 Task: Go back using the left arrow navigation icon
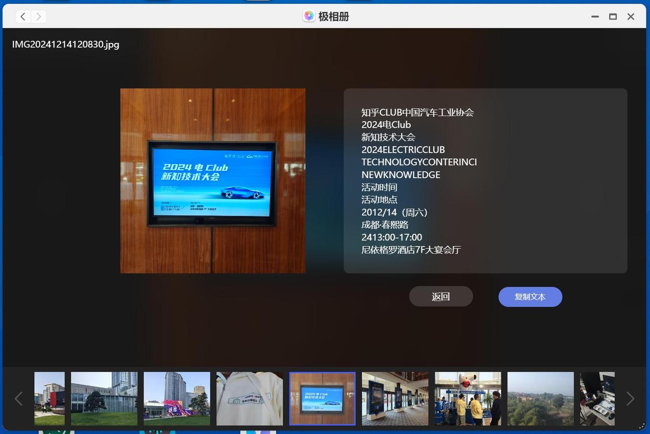point(23,16)
